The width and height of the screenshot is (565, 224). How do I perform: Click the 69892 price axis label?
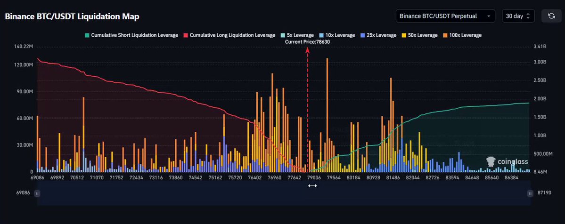coord(57,178)
